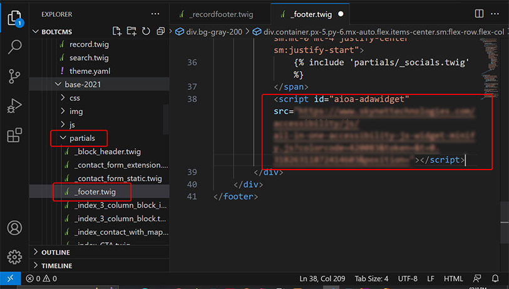Click the New File icon in Explorer
The height and width of the screenshot is (289, 509).
[x=117, y=31]
